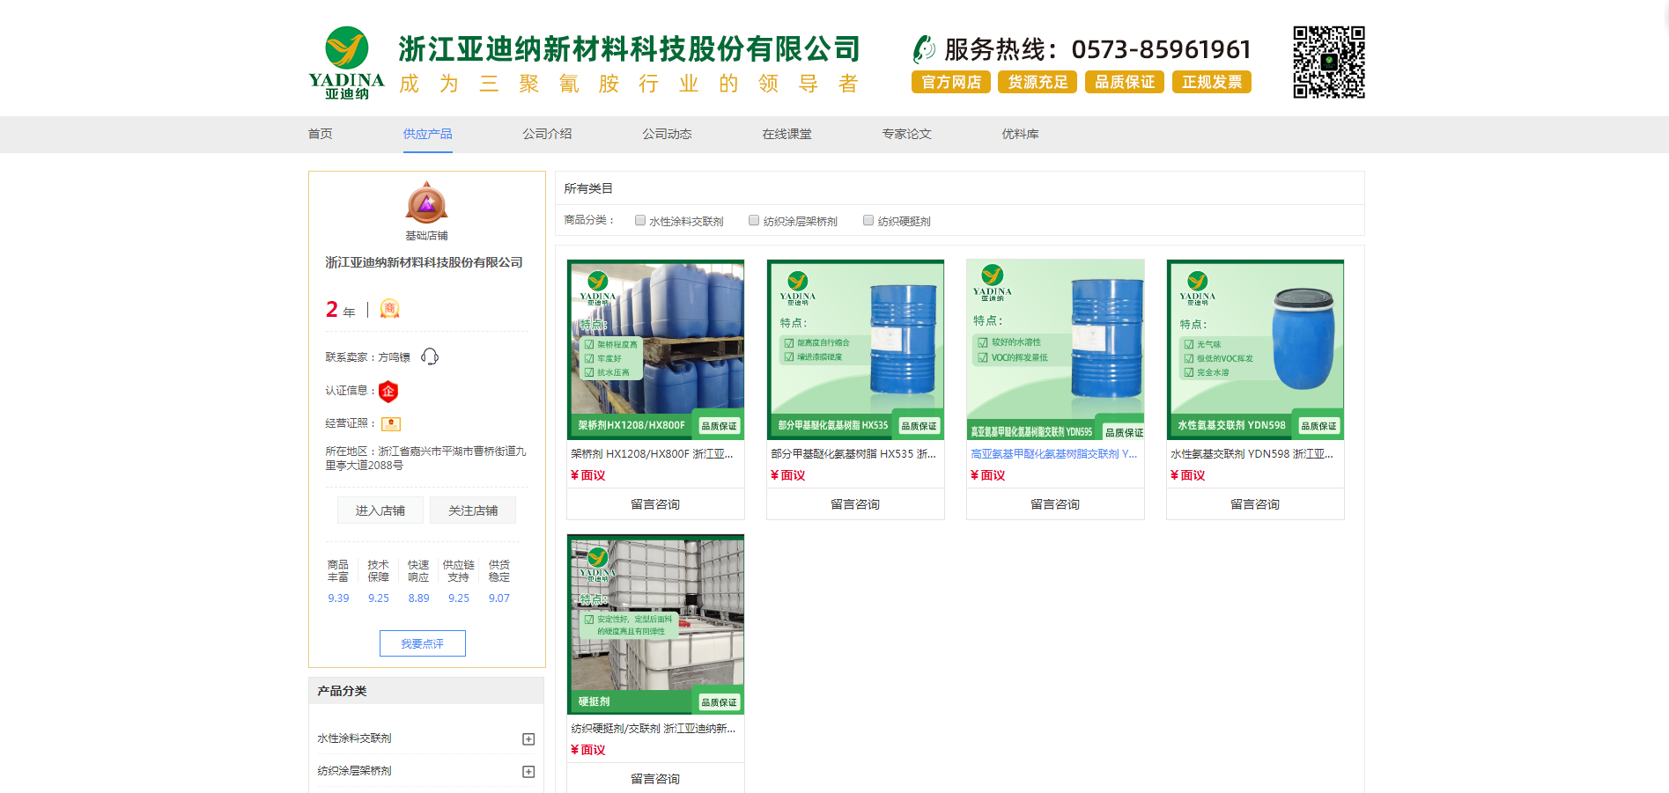Image resolution: width=1669 pixels, height=793 pixels.
Task: Click the 9.07 供货稳定 rating score
Action: [499, 598]
